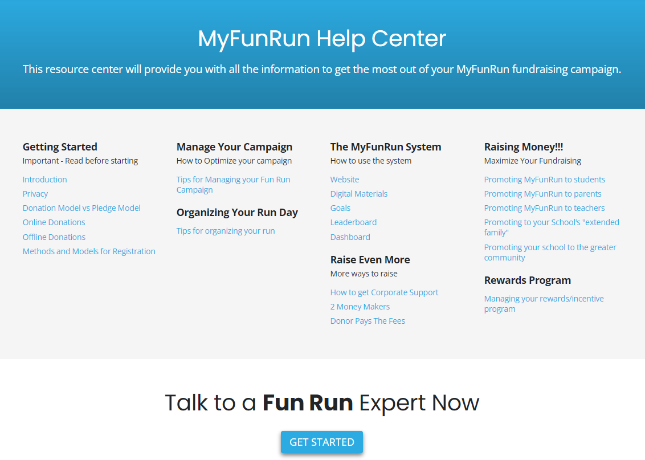
Task: Open Donor Pays The Fees link
Action: click(x=368, y=321)
